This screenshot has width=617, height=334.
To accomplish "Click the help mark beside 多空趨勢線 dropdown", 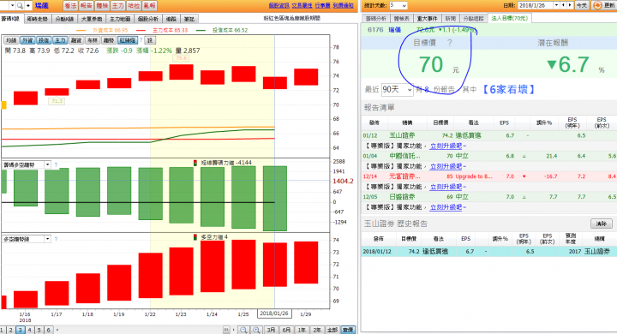I will coord(56,239).
